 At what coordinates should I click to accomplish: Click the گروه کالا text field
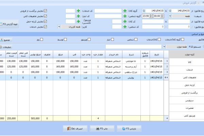coord(108,11)
